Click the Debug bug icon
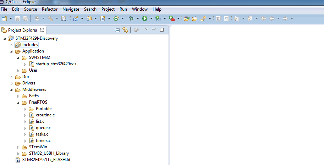 [131, 18]
